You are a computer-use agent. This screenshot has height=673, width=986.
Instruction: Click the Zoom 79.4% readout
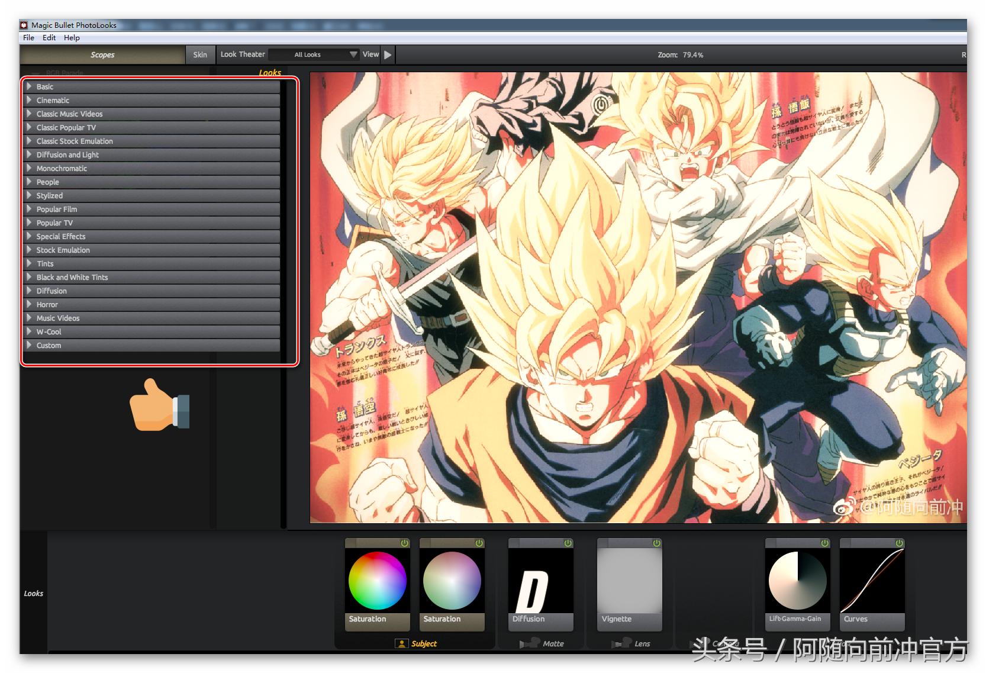coord(681,54)
